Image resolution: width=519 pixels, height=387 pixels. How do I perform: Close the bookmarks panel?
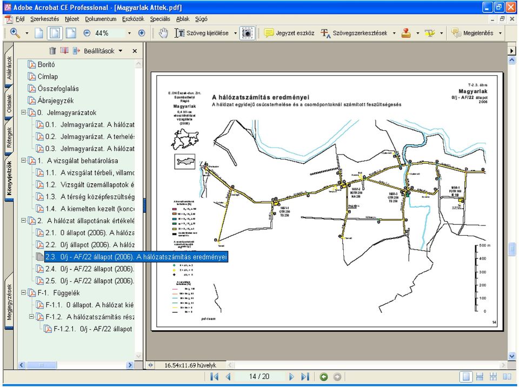tap(135, 51)
